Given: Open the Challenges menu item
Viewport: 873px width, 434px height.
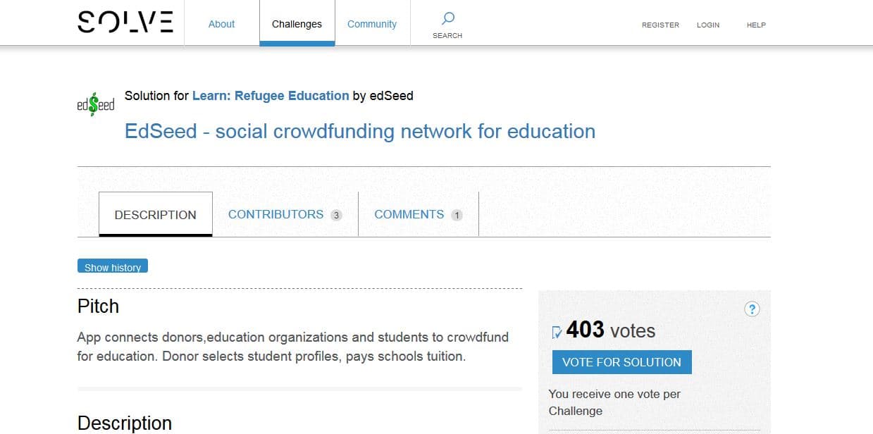Looking at the screenshot, I should [297, 24].
